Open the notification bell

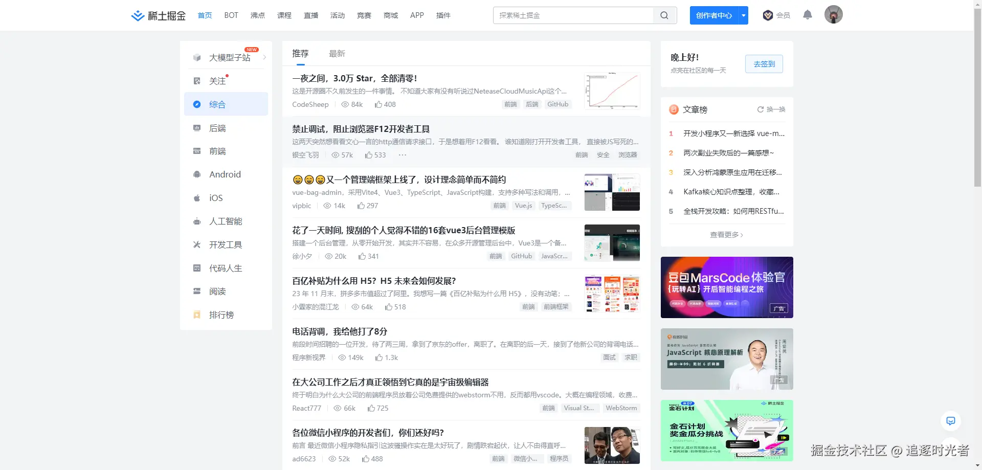pos(808,15)
